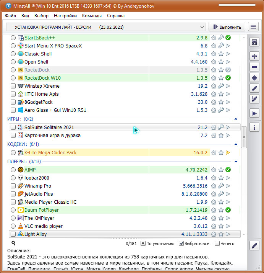This screenshot has width=264, height=273.
Task: Click home icon in SolSuite Solitaire row
Action: [x=214, y=127]
